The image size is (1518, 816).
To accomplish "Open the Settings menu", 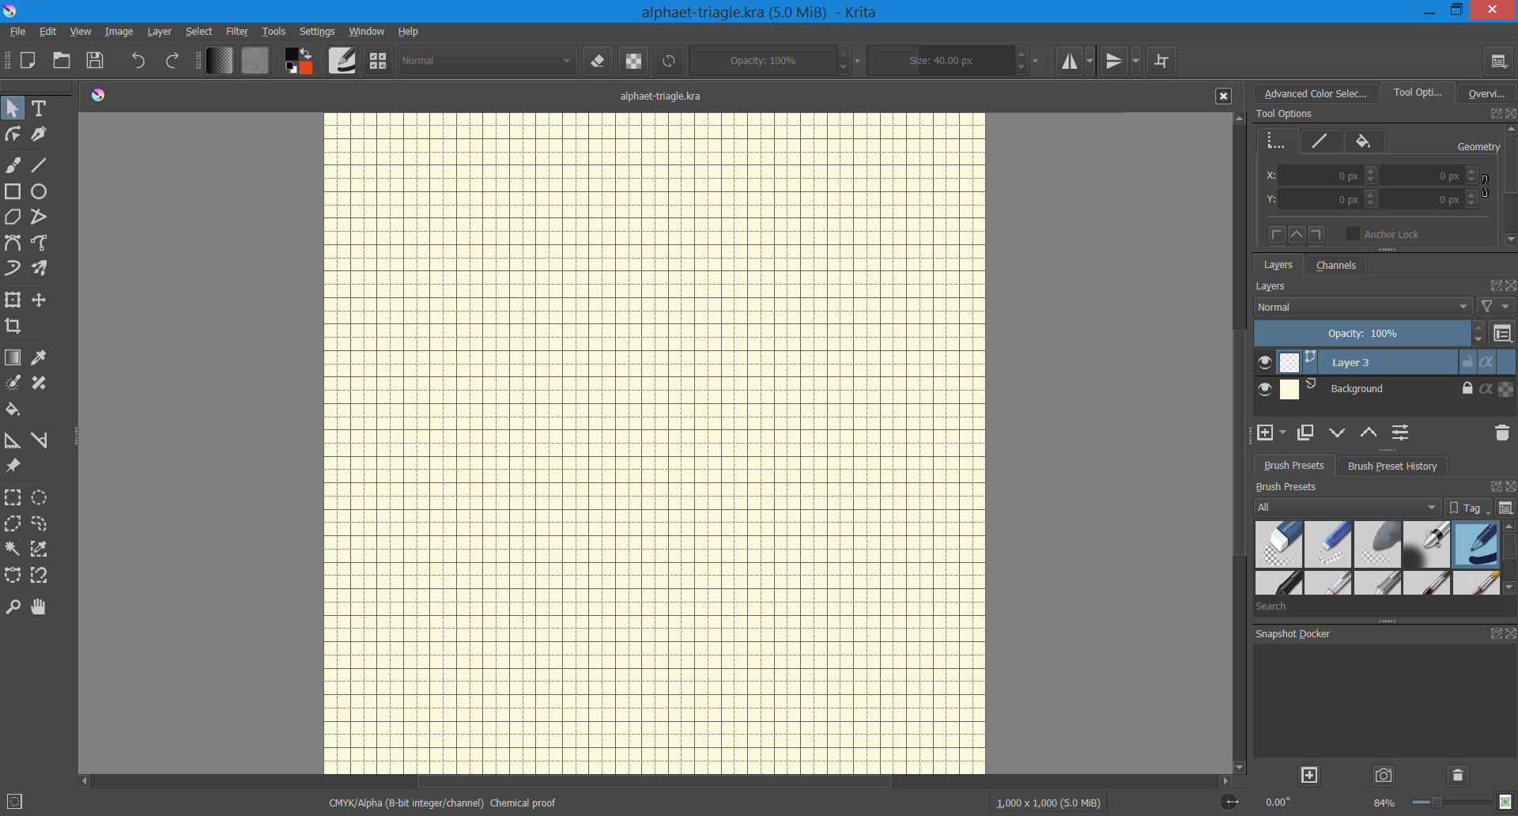I will tap(317, 32).
